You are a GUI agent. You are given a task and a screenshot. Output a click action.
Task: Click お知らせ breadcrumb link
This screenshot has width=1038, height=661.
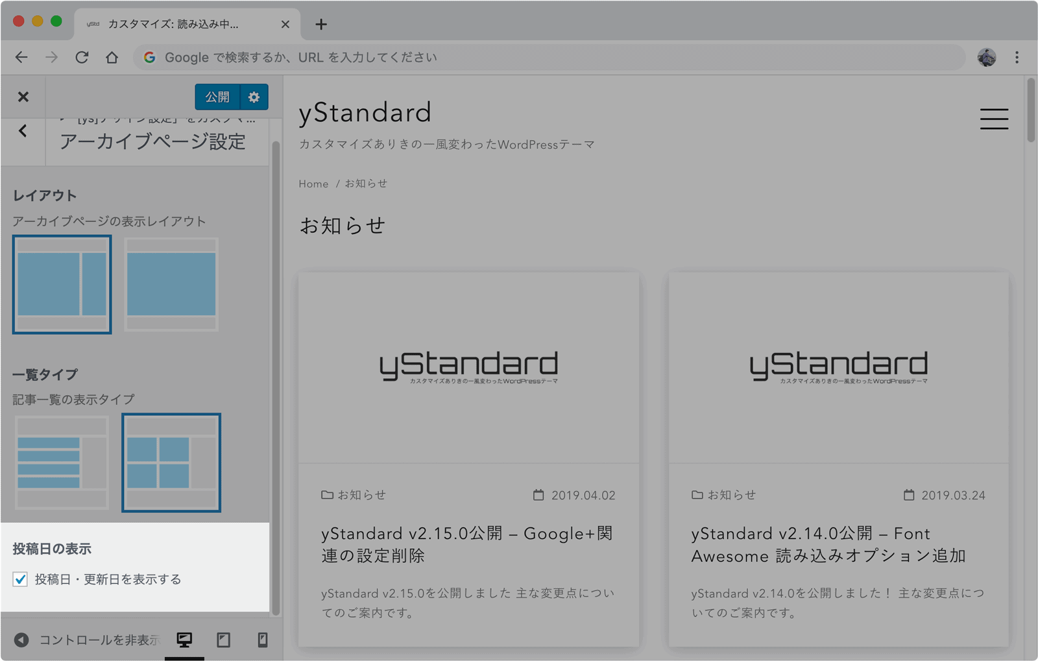366,184
